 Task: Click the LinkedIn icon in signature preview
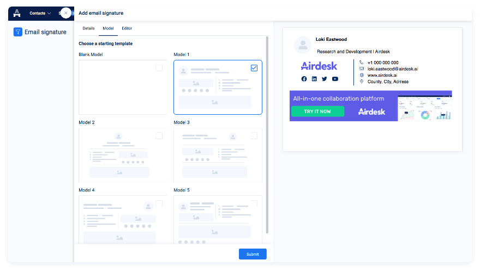(x=314, y=79)
